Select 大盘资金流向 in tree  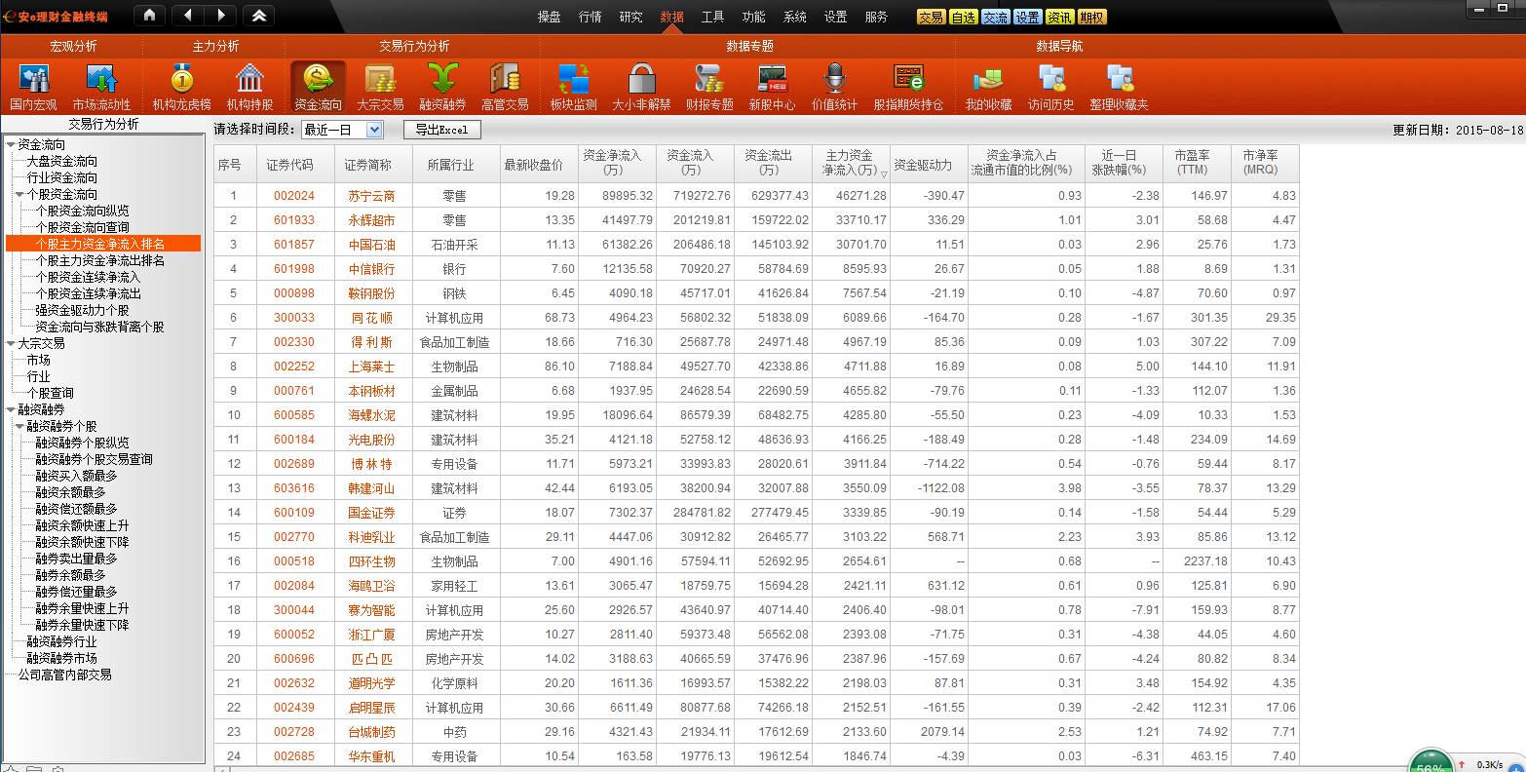62,161
